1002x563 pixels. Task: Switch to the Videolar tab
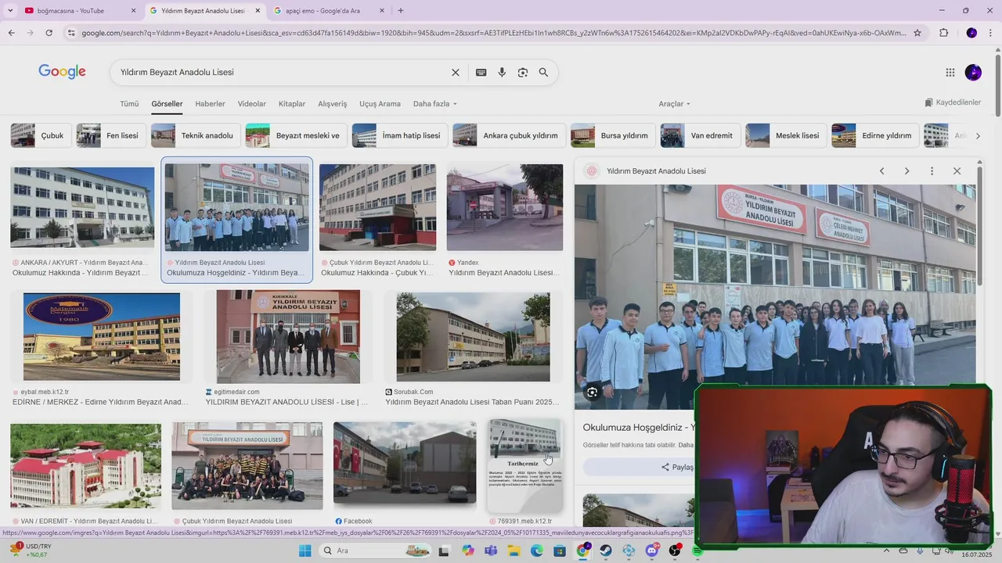252,104
